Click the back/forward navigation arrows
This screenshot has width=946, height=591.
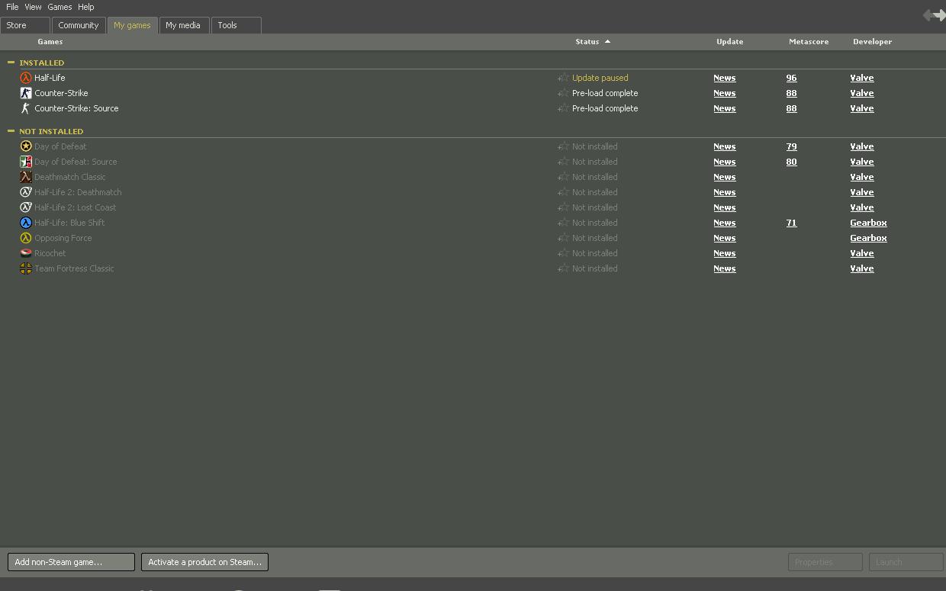point(934,15)
